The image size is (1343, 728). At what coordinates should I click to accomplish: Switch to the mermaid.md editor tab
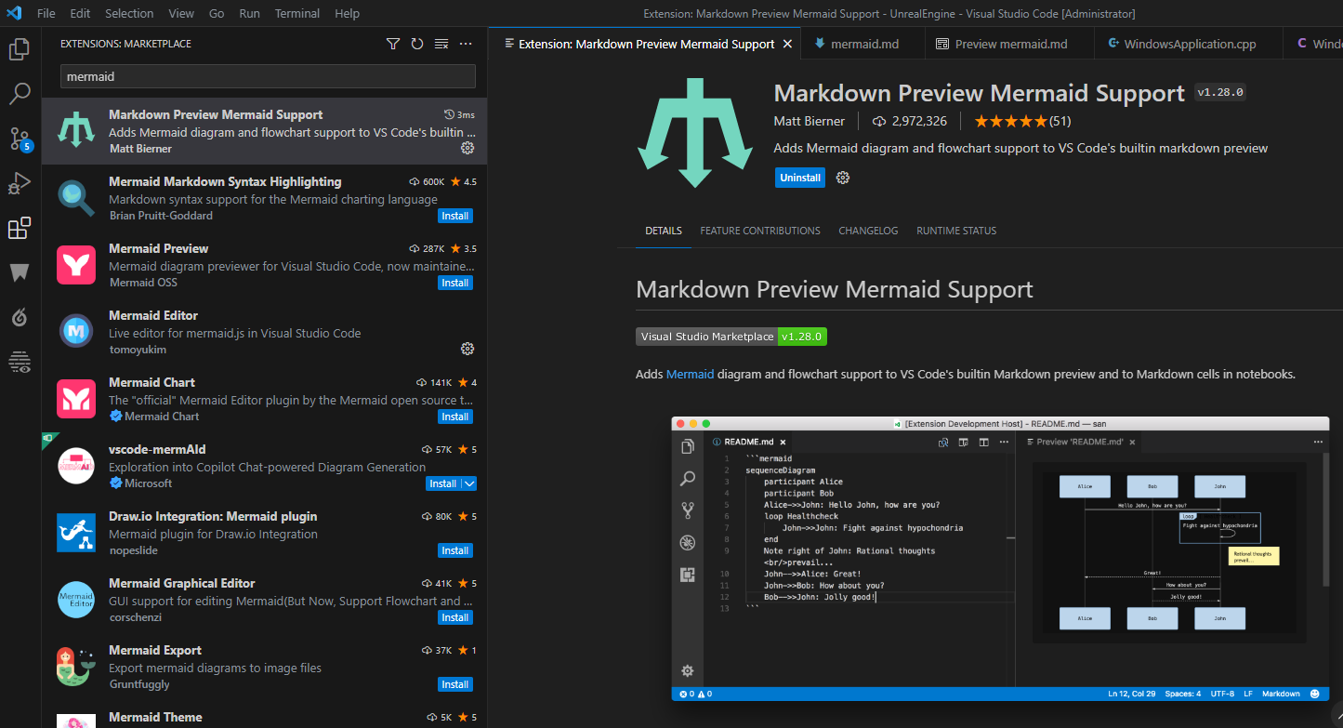[x=863, y=44]
